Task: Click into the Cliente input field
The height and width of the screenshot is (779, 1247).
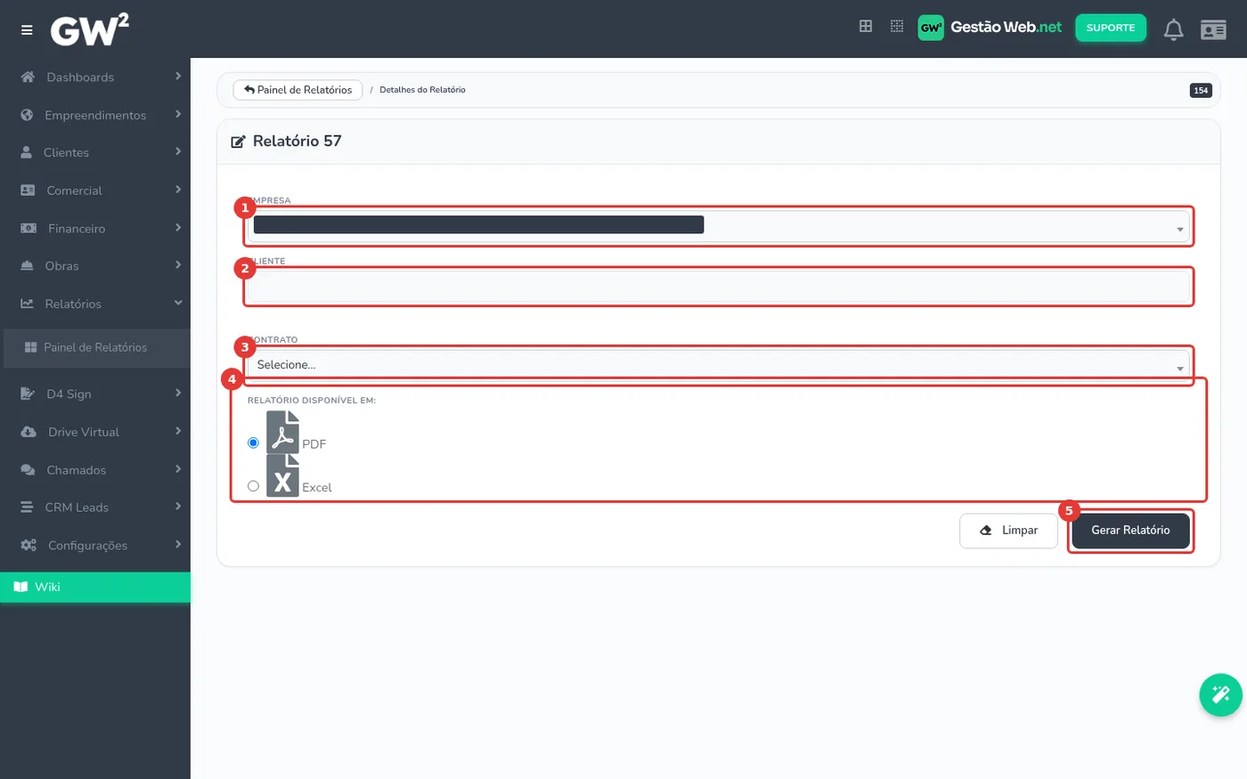Action: (x=718, y=287)
